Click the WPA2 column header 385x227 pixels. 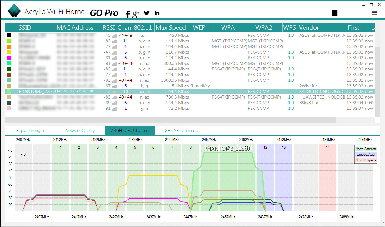tap(264, 28)
